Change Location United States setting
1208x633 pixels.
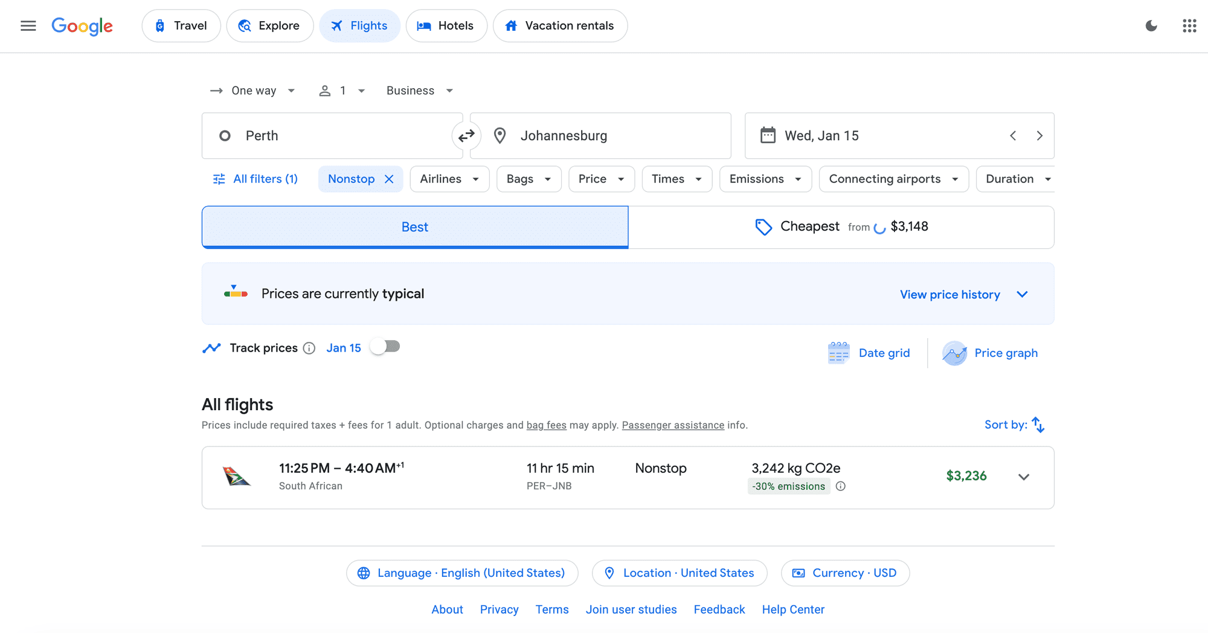pos(679,573)
